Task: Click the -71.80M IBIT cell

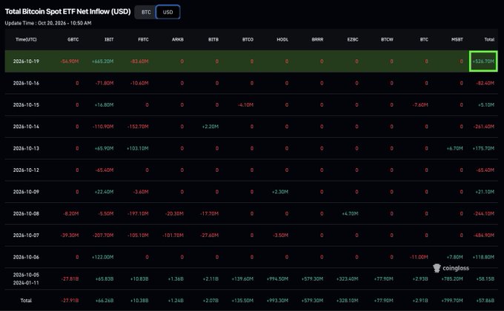Action: coord(105,83)
